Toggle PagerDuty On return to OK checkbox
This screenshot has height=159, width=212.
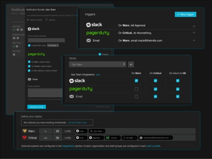tap(178, 89)
